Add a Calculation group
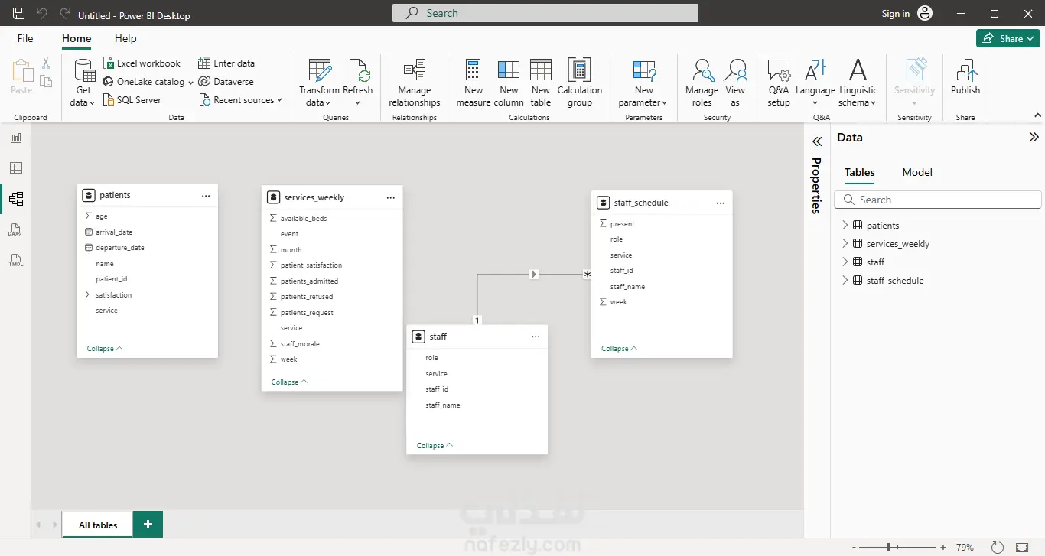This screenshot has width=1045, height=556. coord(580,83)
